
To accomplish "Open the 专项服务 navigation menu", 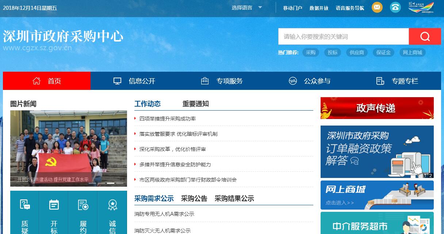I will 222,81.
